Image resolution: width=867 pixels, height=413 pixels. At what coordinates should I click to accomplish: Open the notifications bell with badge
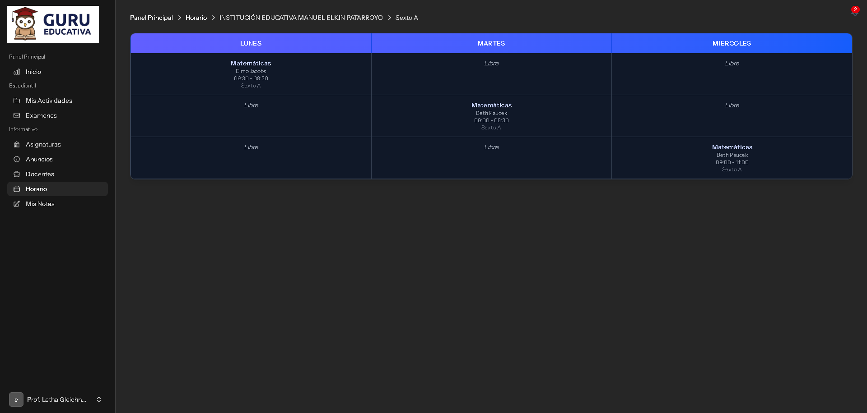pyautogui.click(x=854, y=12)
